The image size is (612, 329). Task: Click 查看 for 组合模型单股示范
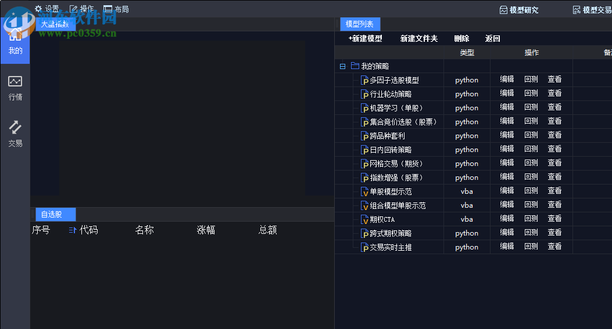tap(554, 205)
